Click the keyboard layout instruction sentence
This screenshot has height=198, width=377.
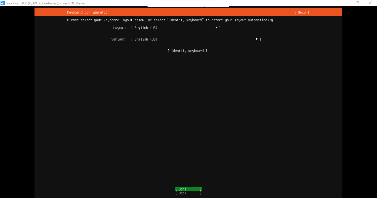tap(171, 20)
